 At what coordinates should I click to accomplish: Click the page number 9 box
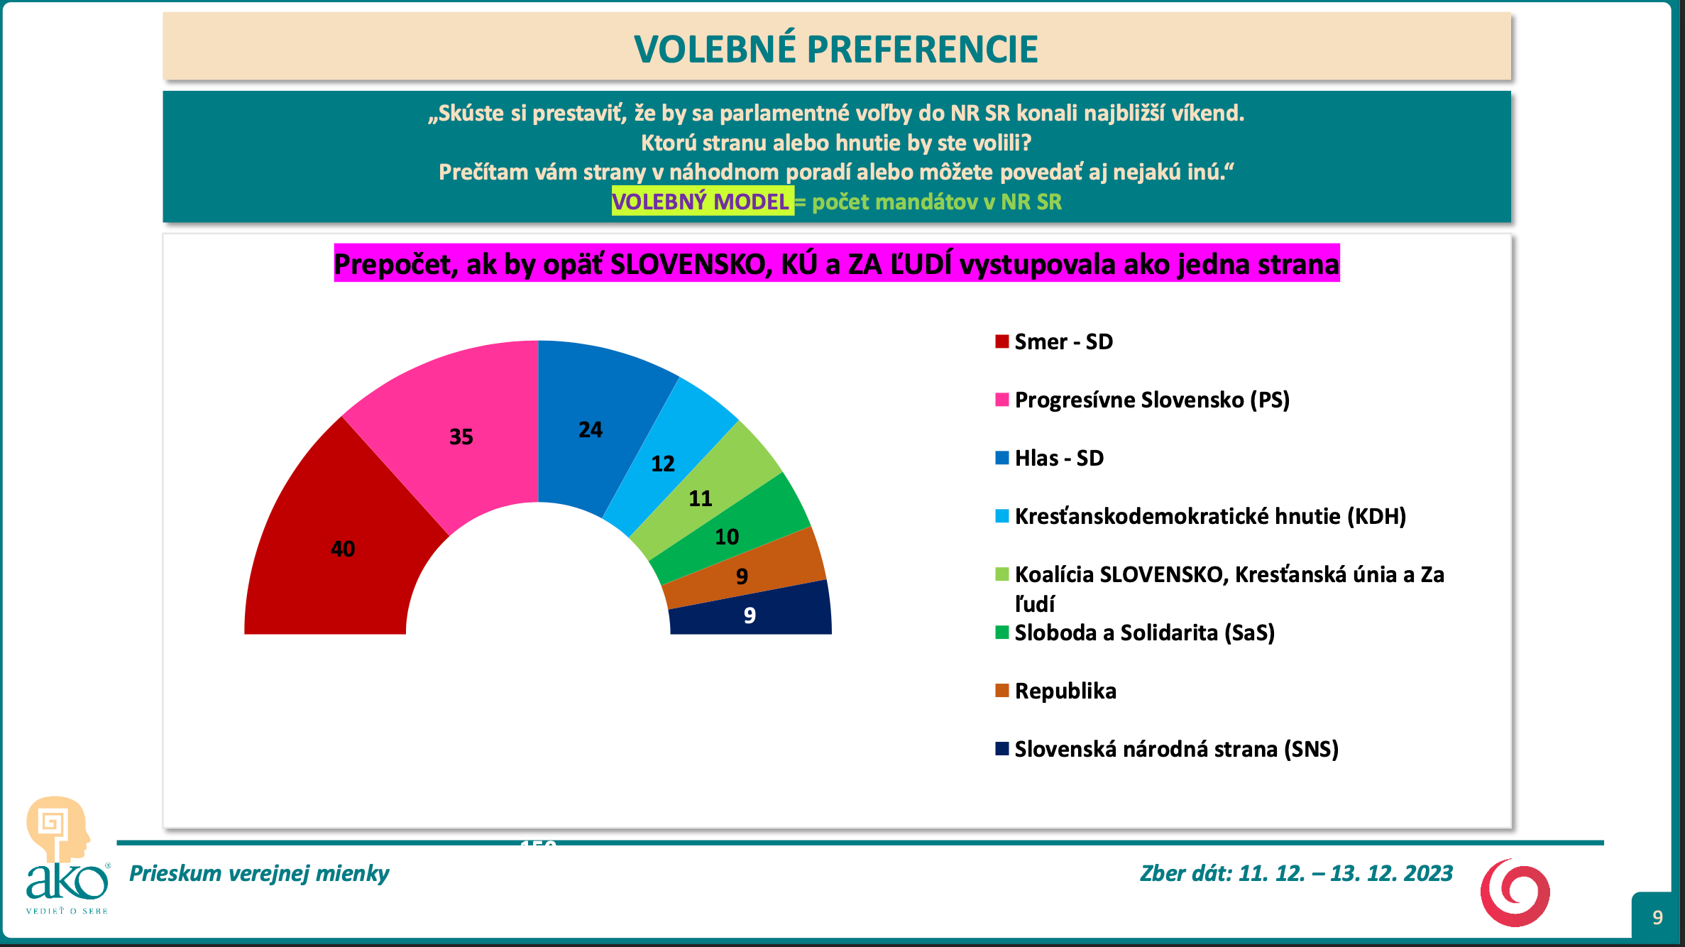tap(1657, 917)
